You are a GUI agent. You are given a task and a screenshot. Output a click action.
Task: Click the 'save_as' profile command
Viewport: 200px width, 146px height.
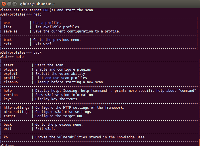pos(10,31)
